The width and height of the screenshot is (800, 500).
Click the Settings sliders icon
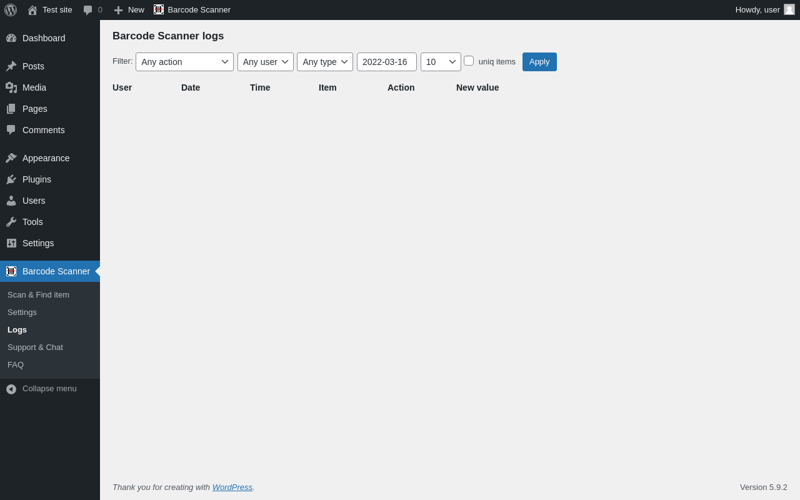click(11, 243)
